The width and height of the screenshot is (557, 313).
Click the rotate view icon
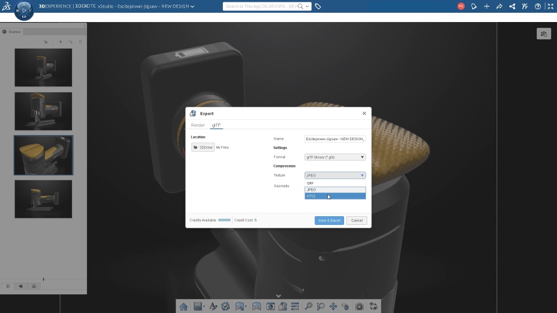coord(345,307)
